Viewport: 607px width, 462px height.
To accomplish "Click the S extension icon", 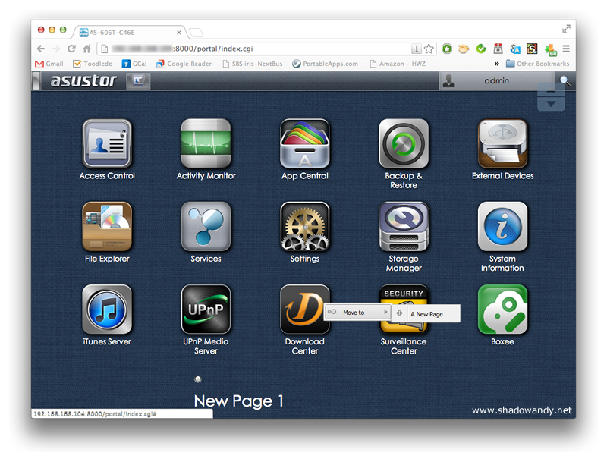I will point(533,49).
